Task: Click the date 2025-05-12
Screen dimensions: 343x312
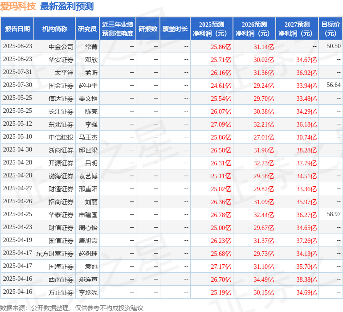Action: pos(17,123)
